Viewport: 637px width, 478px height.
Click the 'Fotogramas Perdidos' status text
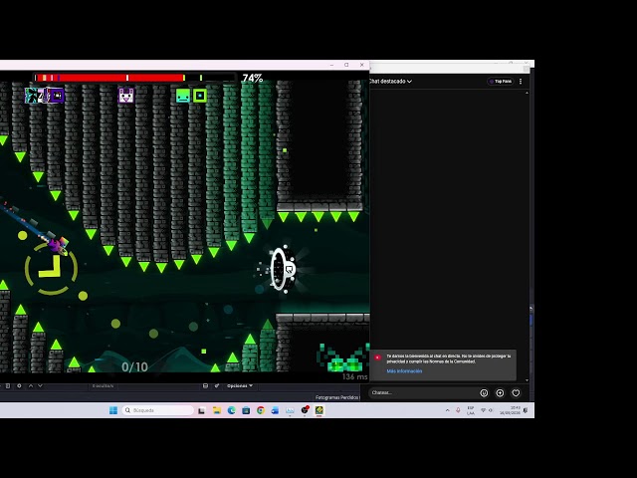[x=337, y=397]
